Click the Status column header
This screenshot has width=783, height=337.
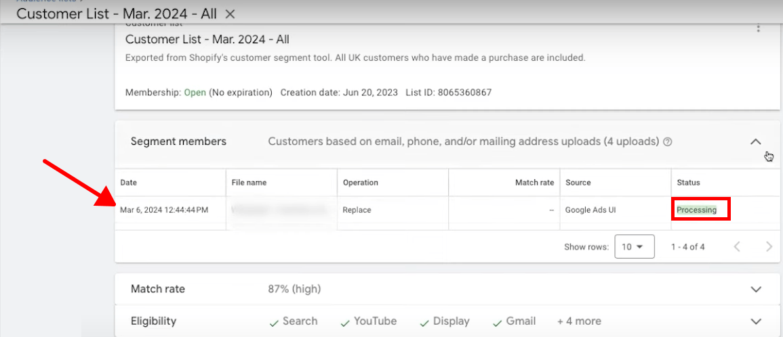pyautogui.click(x=688, y=183)
